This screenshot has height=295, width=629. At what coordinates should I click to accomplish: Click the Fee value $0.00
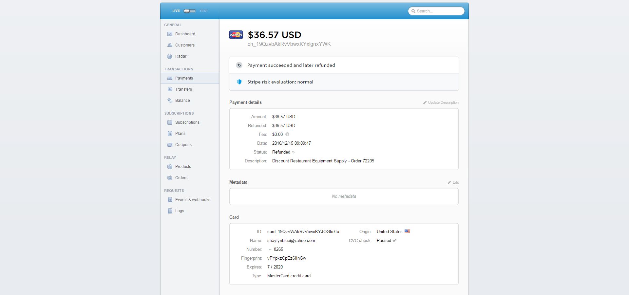pos(277,135)
